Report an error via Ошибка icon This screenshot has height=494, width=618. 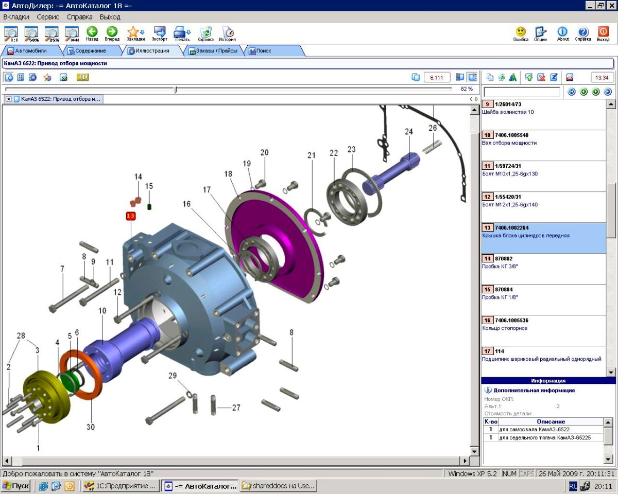(521, 34)
